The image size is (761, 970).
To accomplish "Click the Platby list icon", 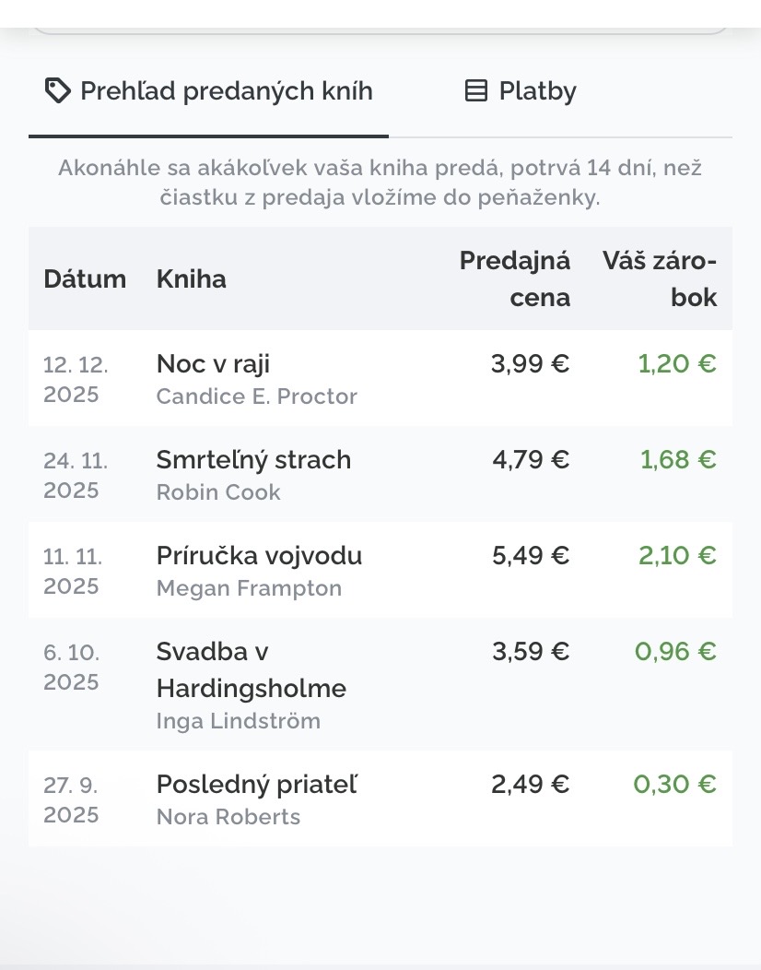I will point(475,91).
